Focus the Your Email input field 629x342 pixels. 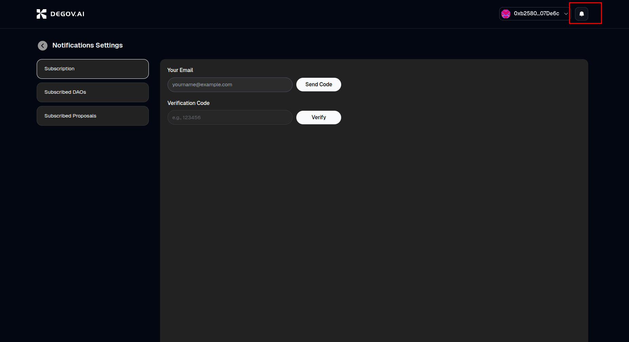(x=230, y=85)
